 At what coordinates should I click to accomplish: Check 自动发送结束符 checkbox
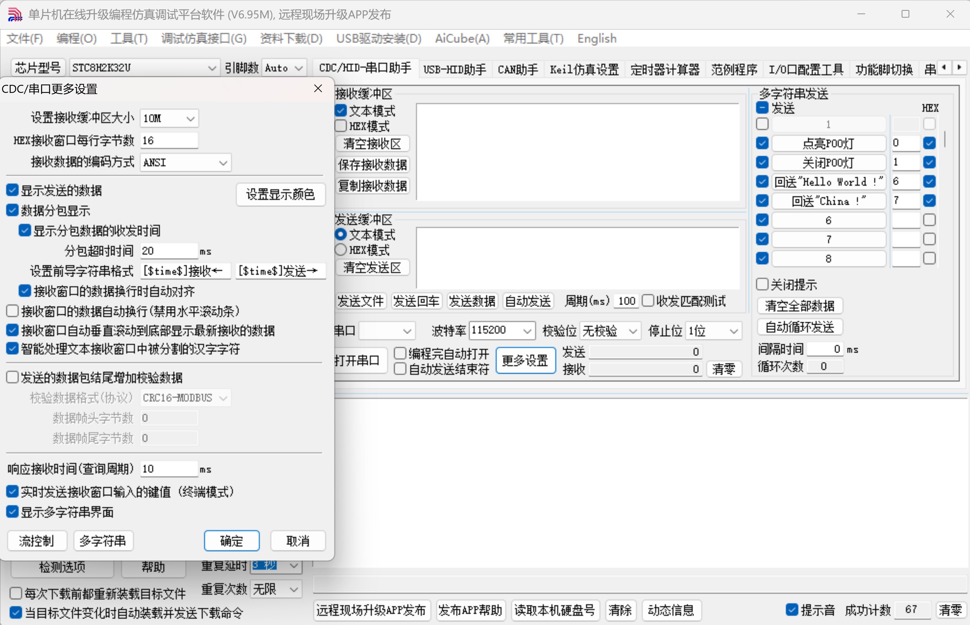pyautogui.click(x=400, y=369)
